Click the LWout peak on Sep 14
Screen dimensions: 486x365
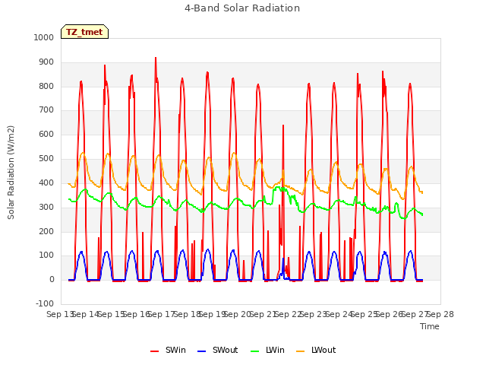(x=83, y=153)
